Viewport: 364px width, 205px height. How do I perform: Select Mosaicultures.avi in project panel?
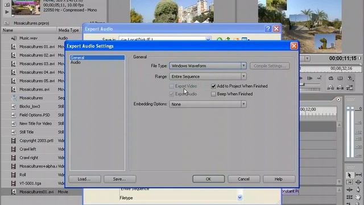click(x=34, y=89)
